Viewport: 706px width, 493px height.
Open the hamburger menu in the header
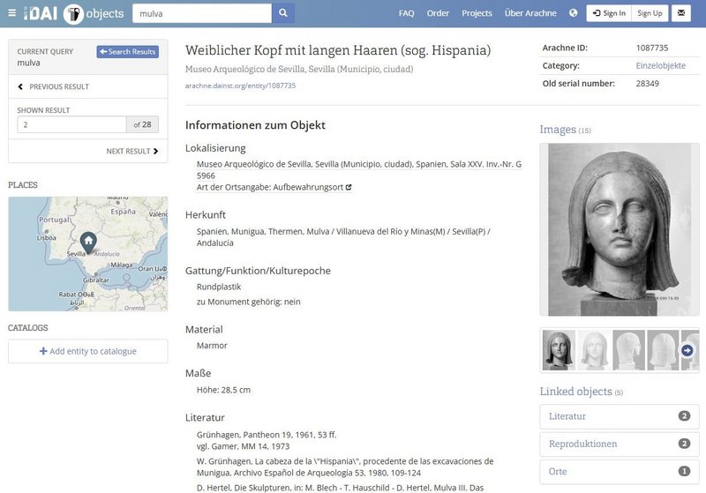(x=12, y=13)
